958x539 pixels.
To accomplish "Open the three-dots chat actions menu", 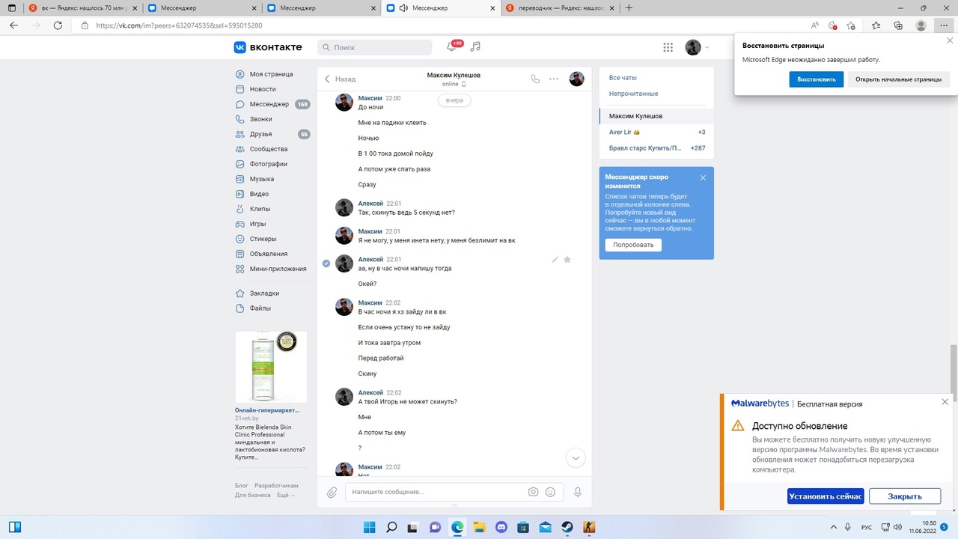I will pos(554,79).
